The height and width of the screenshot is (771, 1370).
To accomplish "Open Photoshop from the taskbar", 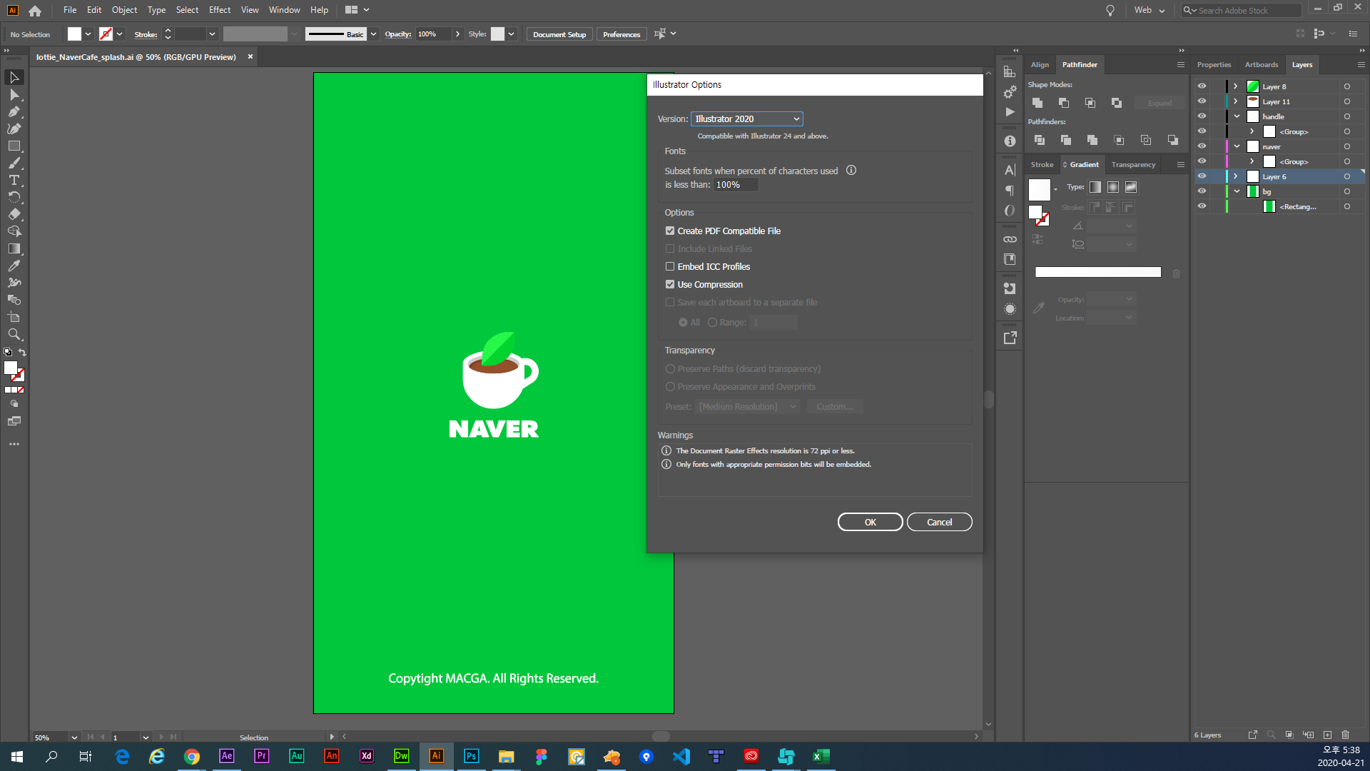I will click(x=471, y=756).
